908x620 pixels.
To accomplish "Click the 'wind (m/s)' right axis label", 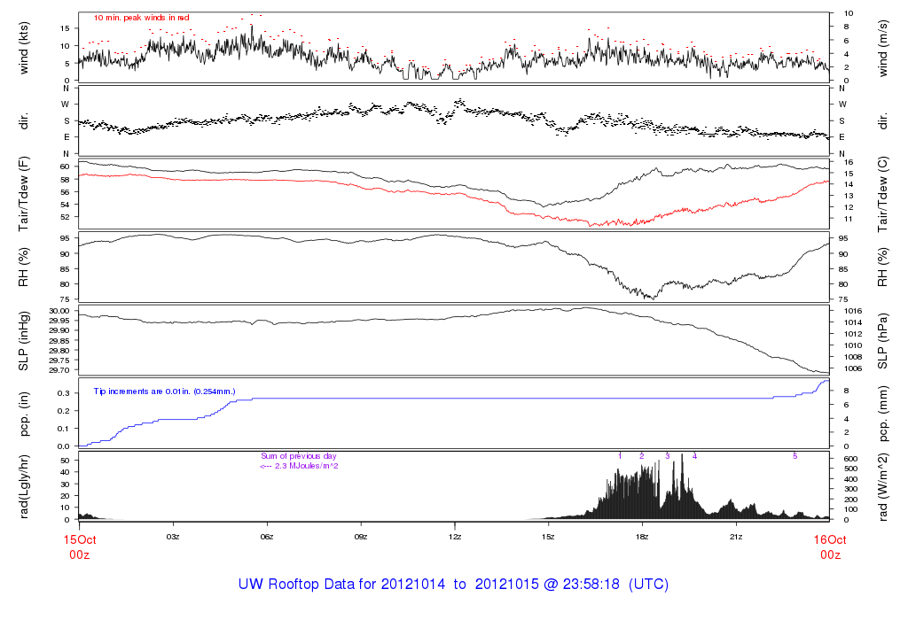I will tap(884, 48).
